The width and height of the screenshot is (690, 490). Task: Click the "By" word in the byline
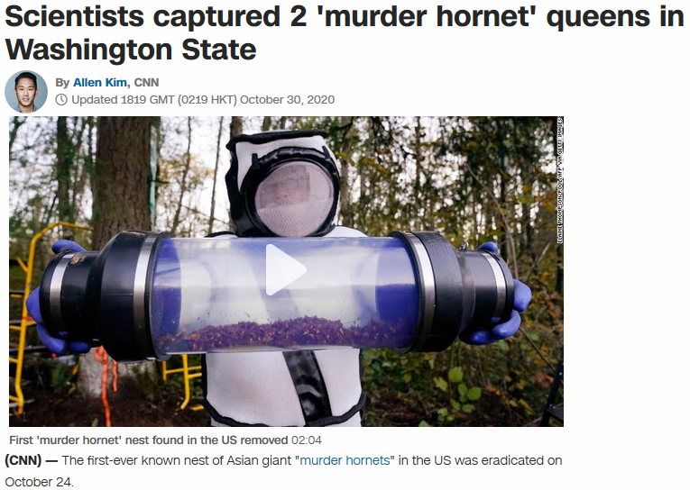(x=62, y=83)
